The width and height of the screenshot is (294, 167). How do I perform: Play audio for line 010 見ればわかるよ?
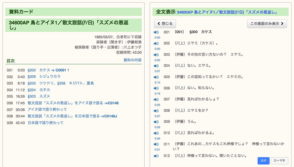coord(156,133)
